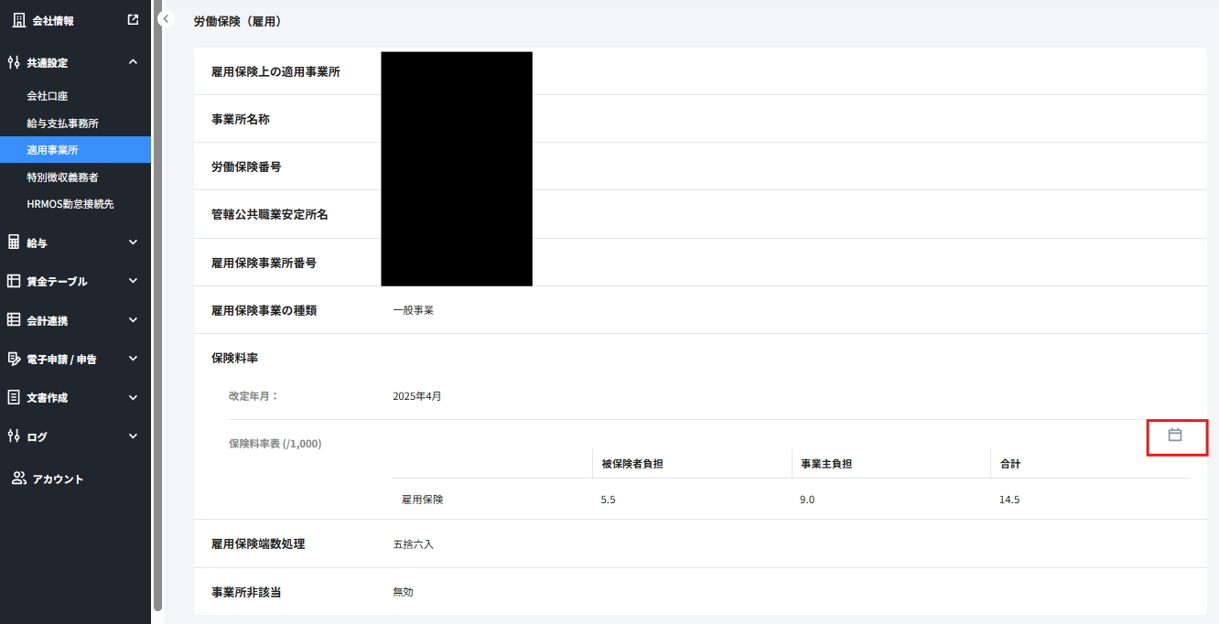This screenshot has height=624, width=1219.
Task: Collapse the 共通設定 section chevron
Action: coord(133,62)
